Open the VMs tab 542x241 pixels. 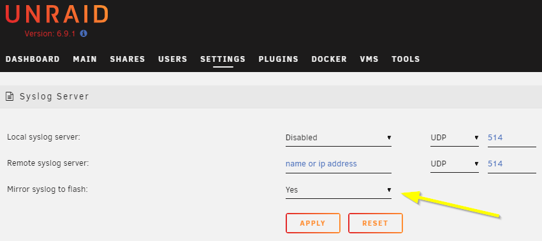point(369,59)
